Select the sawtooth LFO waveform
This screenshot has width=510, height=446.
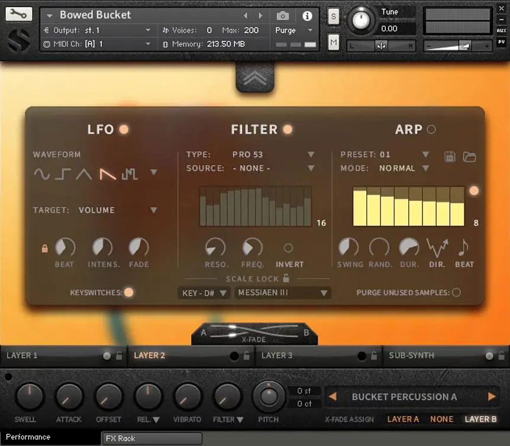[108, 174]
